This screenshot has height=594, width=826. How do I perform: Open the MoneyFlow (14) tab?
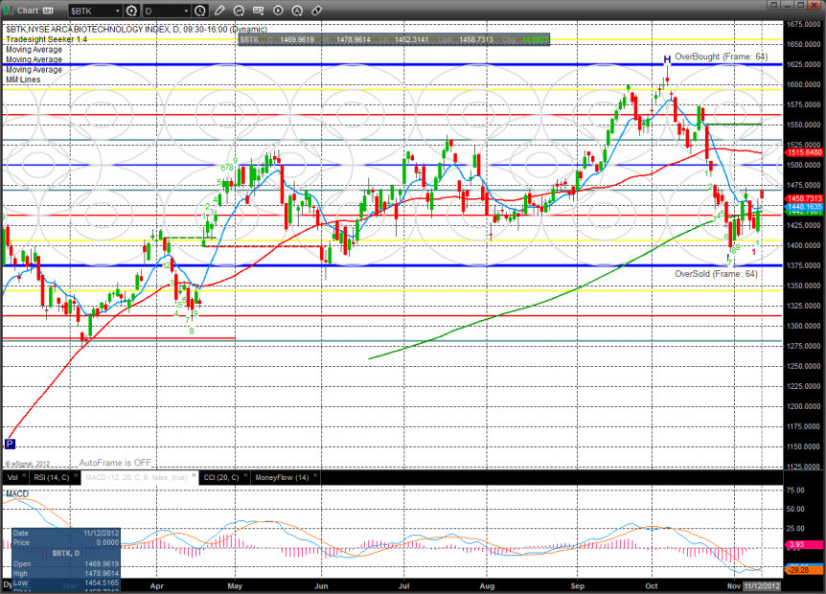282,477
